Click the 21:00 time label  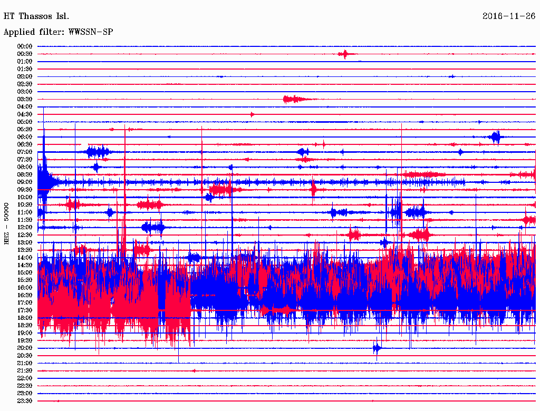[25, 364]
